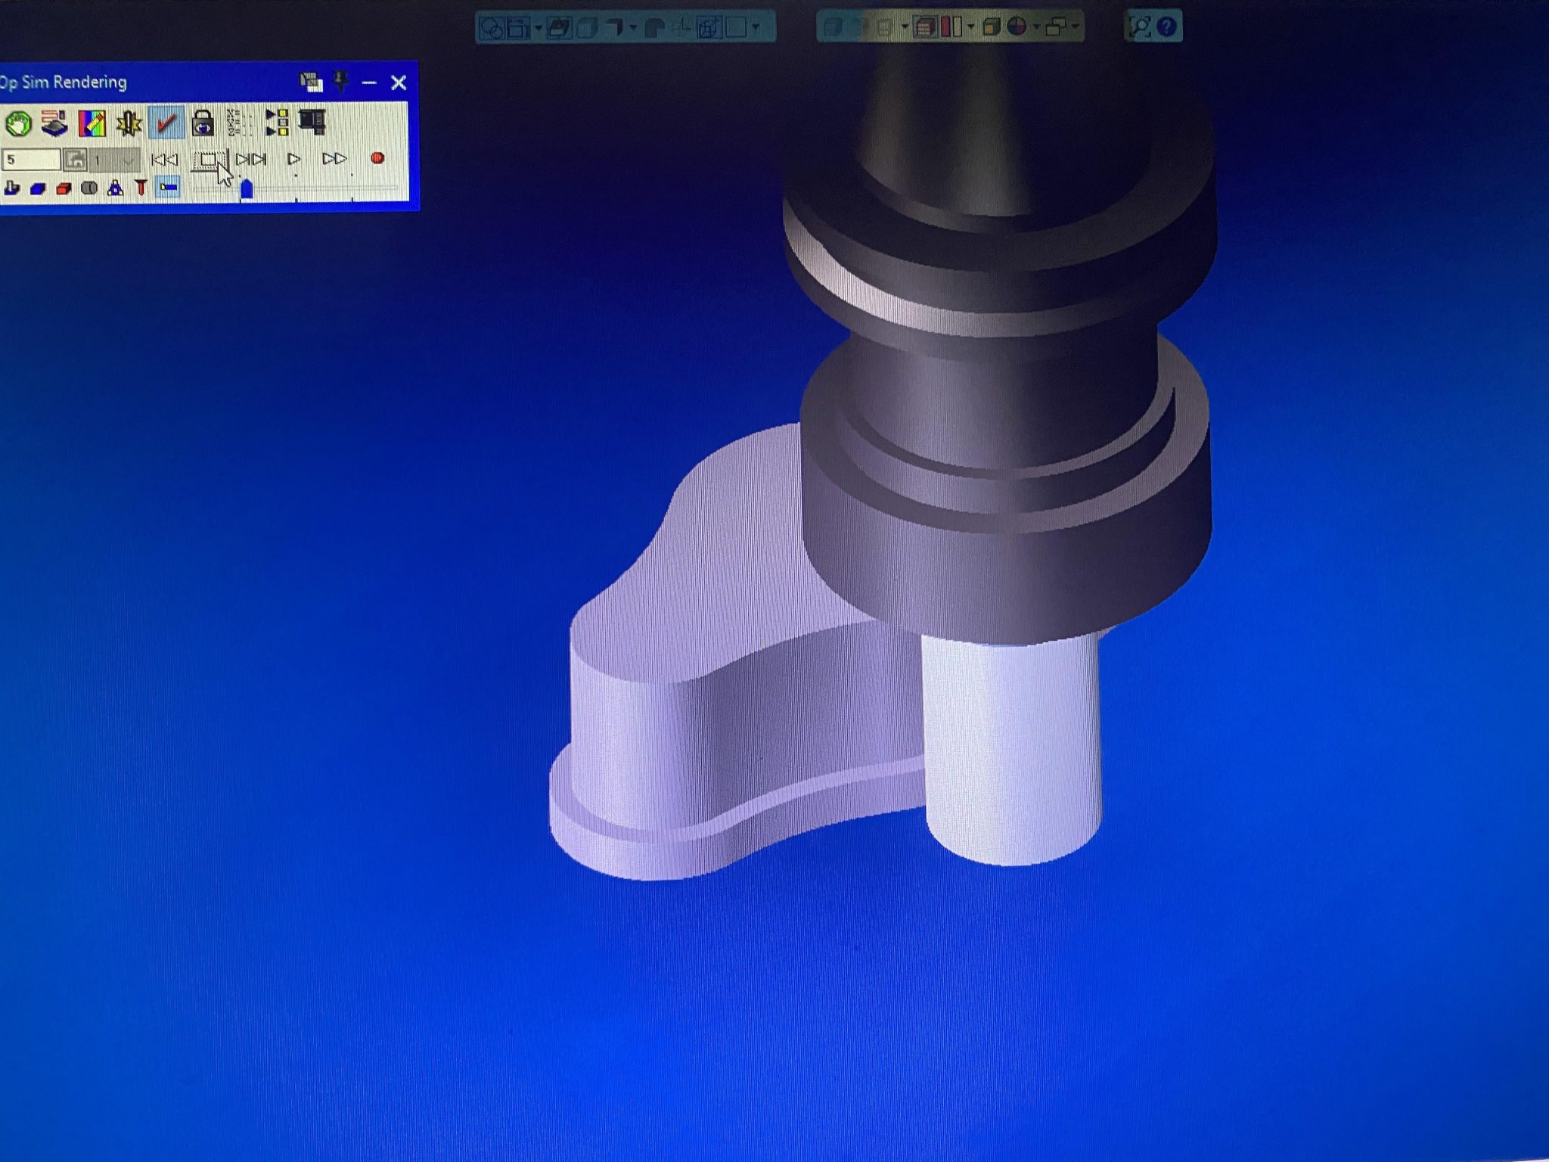The height and width of the screenshot is (1162, 1549).
Task: Click the simulation speed slider handle
Action: click(247, 189)
